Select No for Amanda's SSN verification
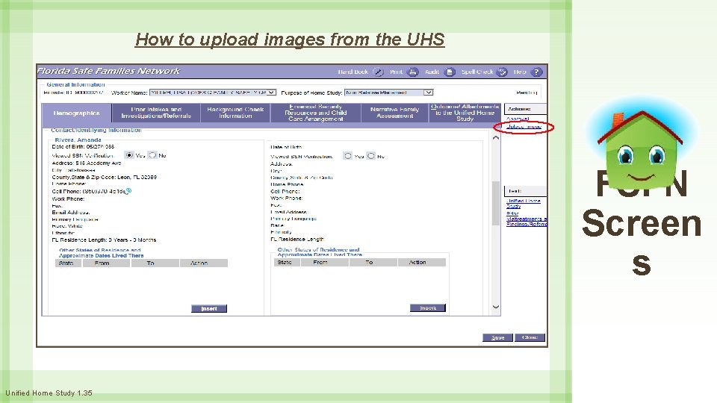The height and width of the screenshot is (403, 717). coord(152,155)
